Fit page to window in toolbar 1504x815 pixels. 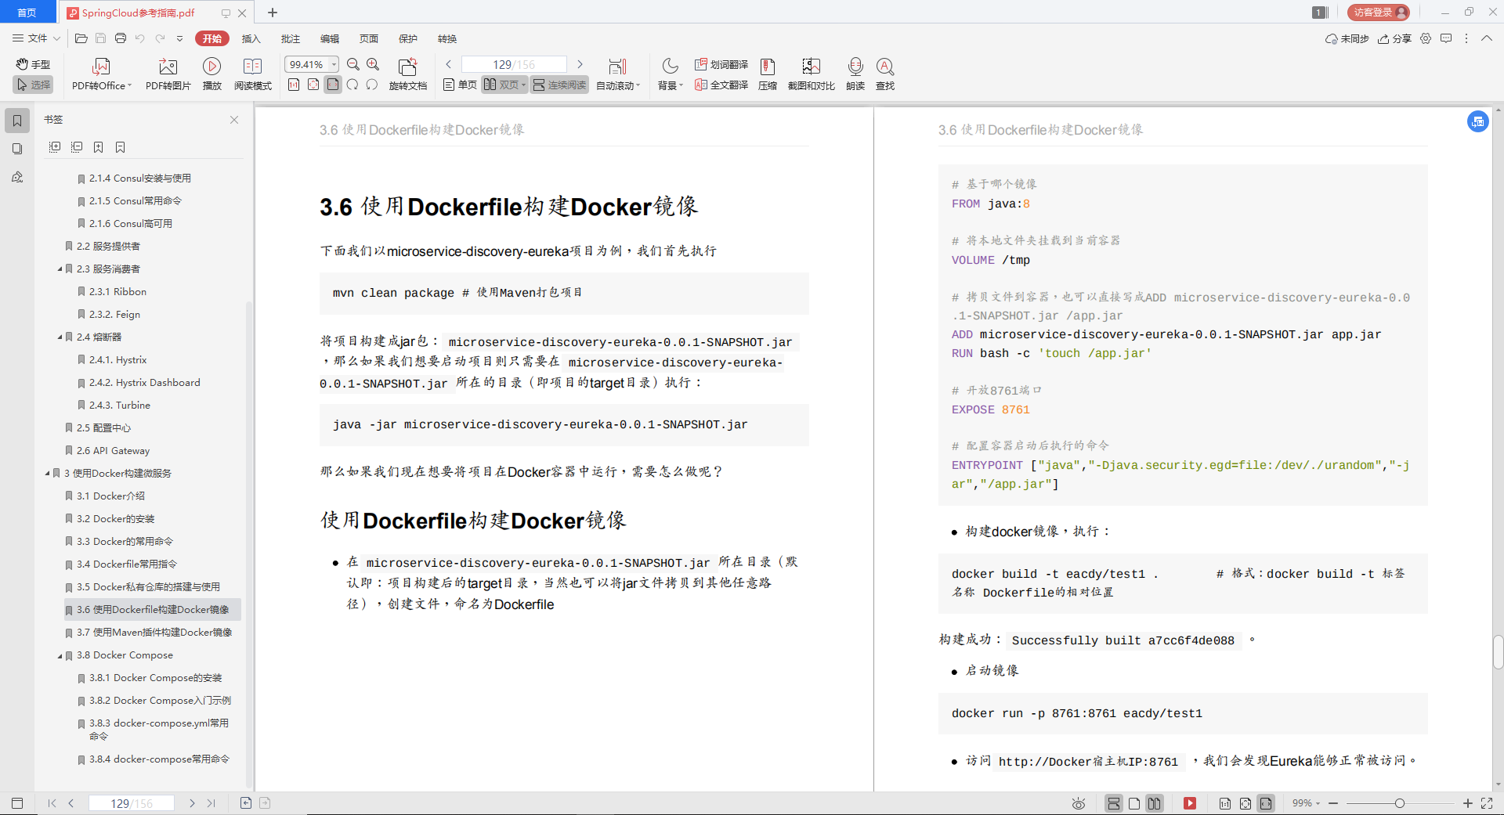point(313,85)
